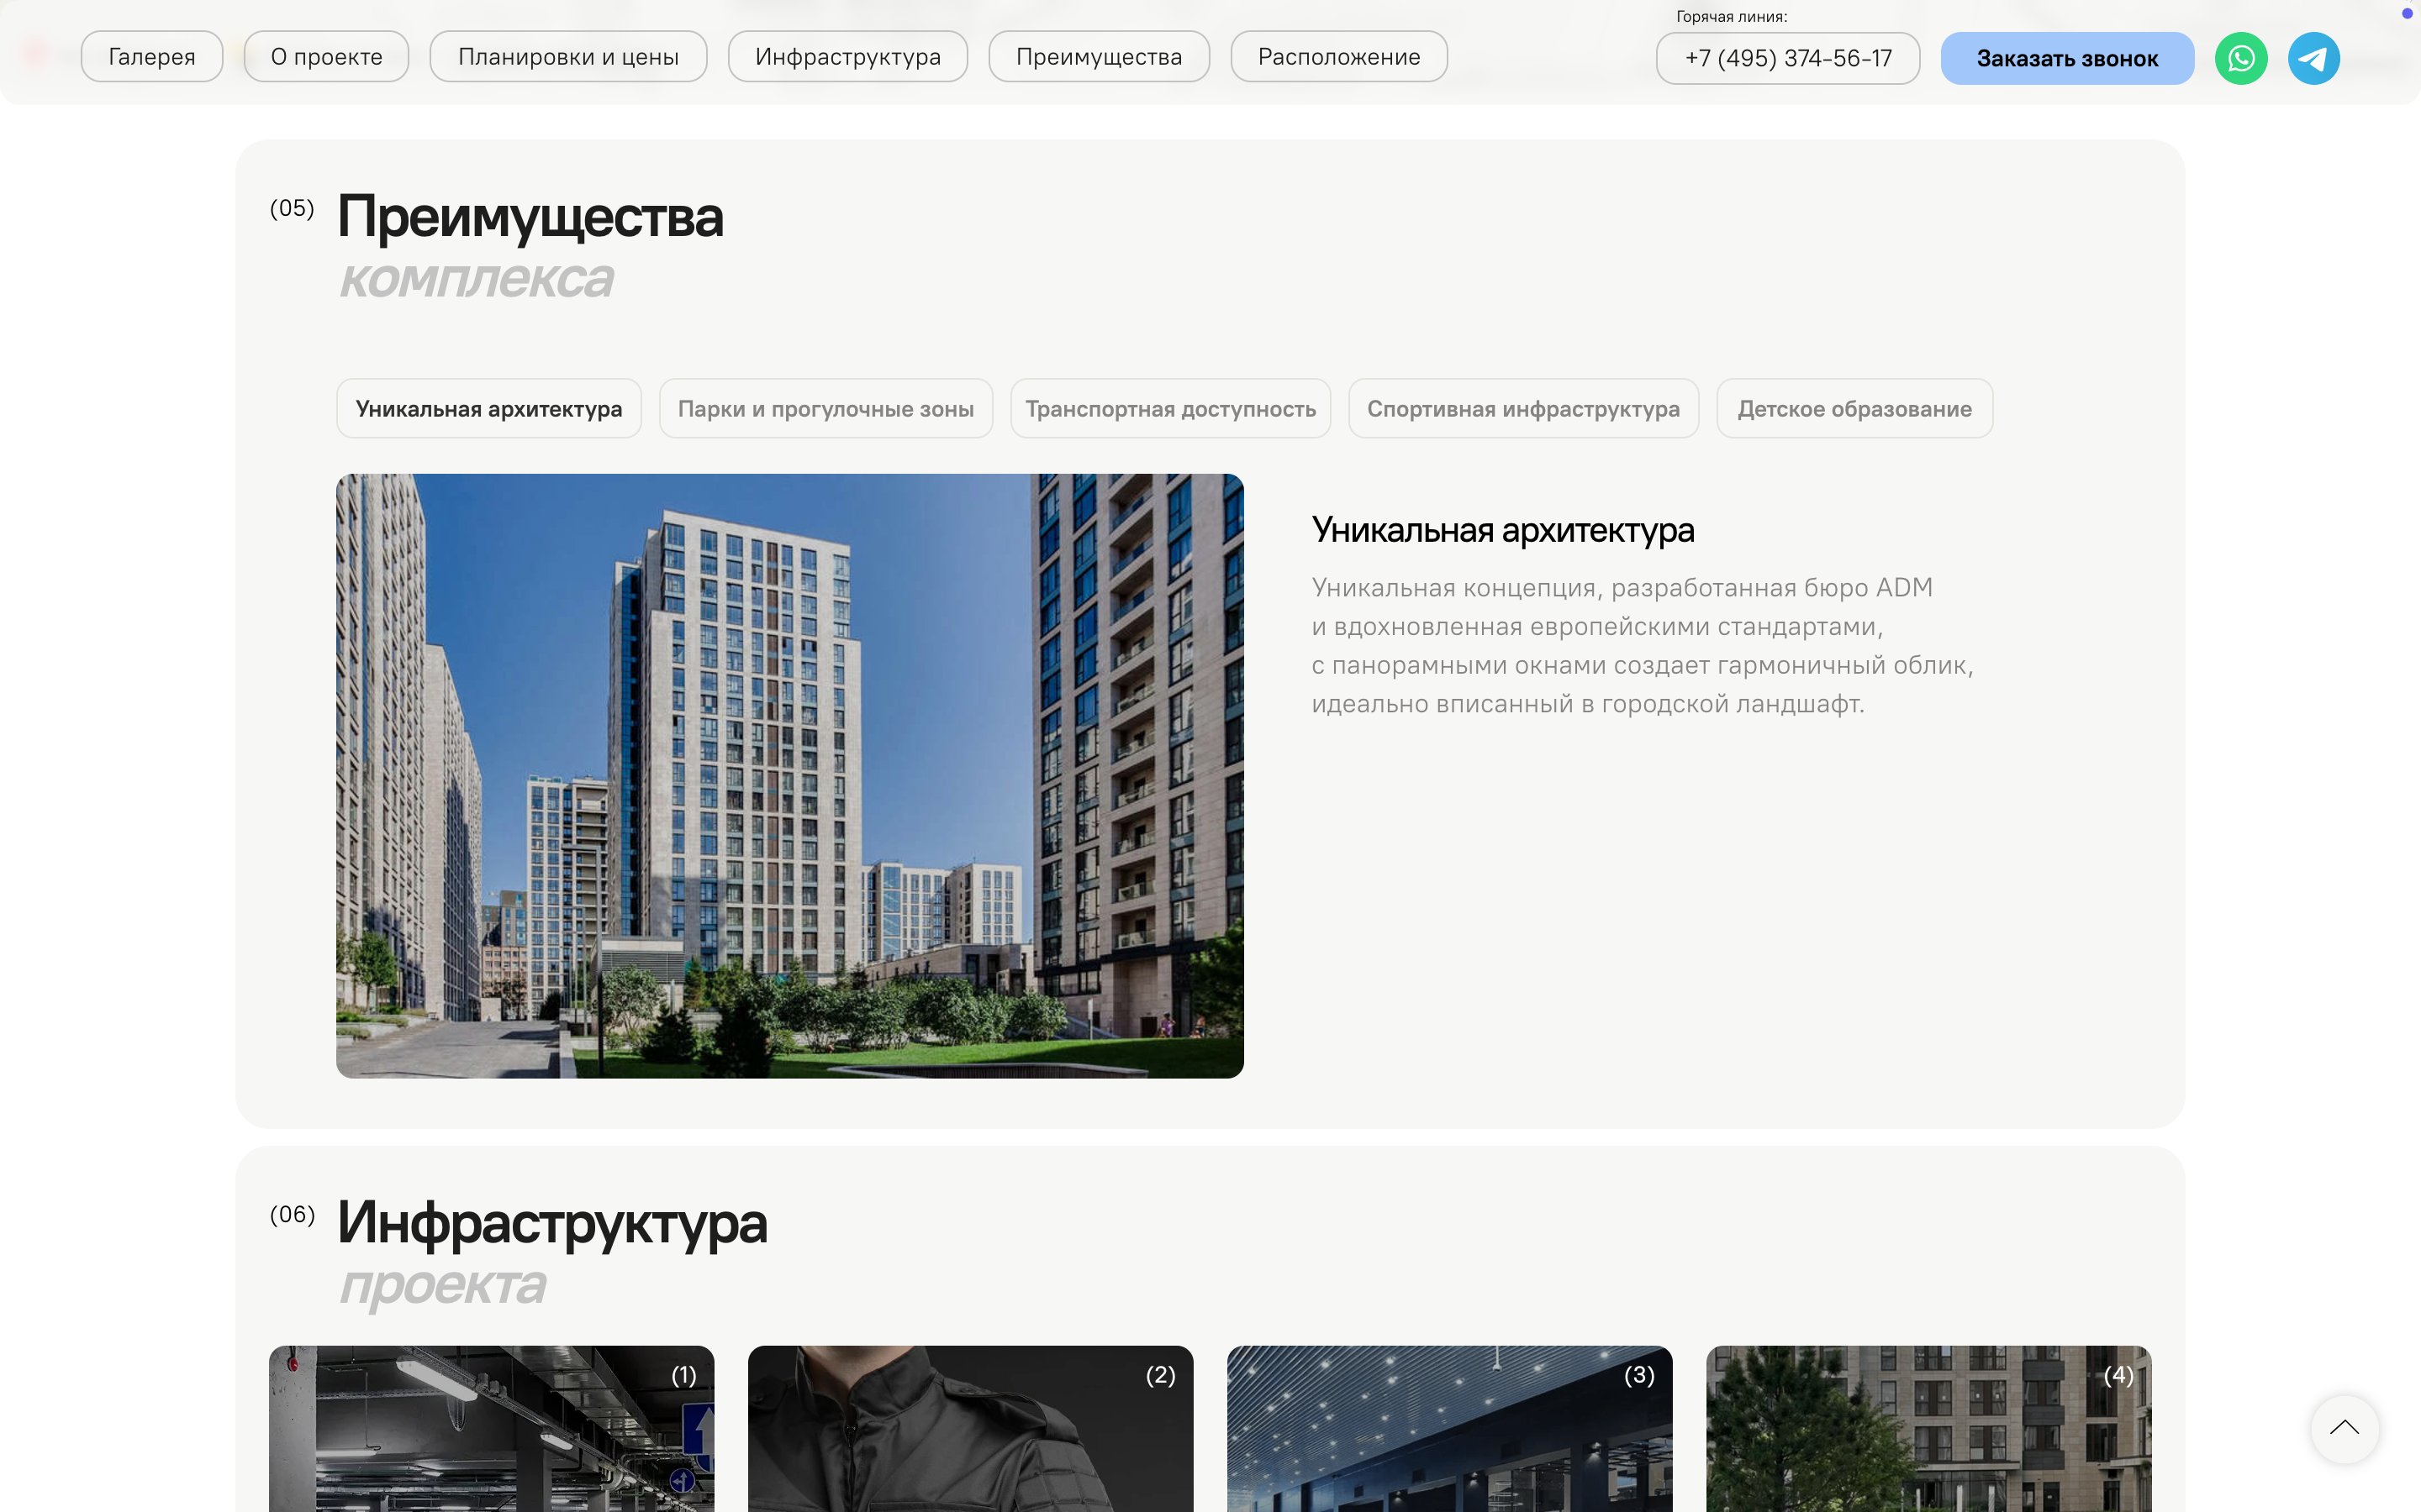Click the scroll-to-top arrow button

(2344, 1428)
